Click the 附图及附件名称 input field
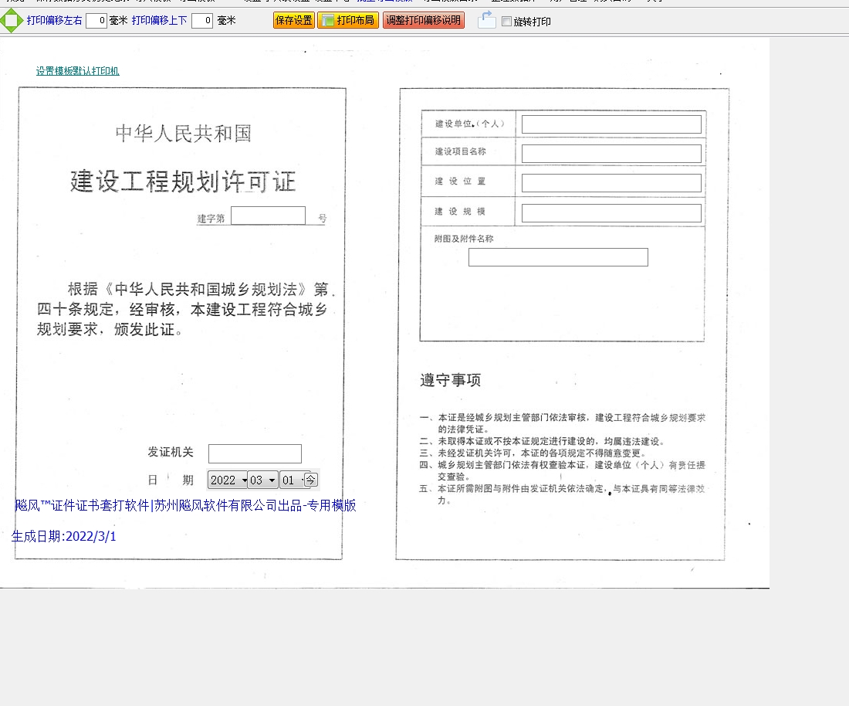Viewport: 849px width, 706px height. point(558,257)
